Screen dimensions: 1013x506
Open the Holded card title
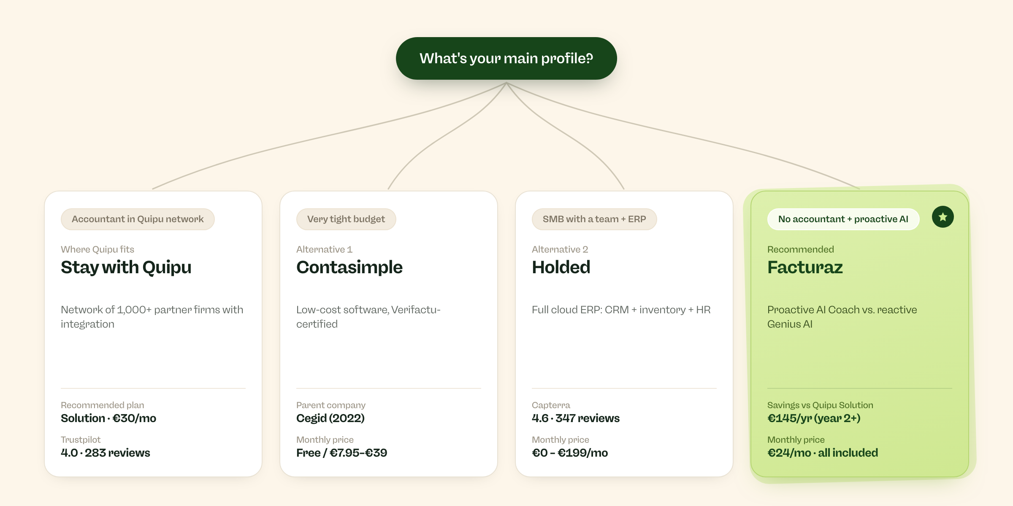click(x=561, y=267)
